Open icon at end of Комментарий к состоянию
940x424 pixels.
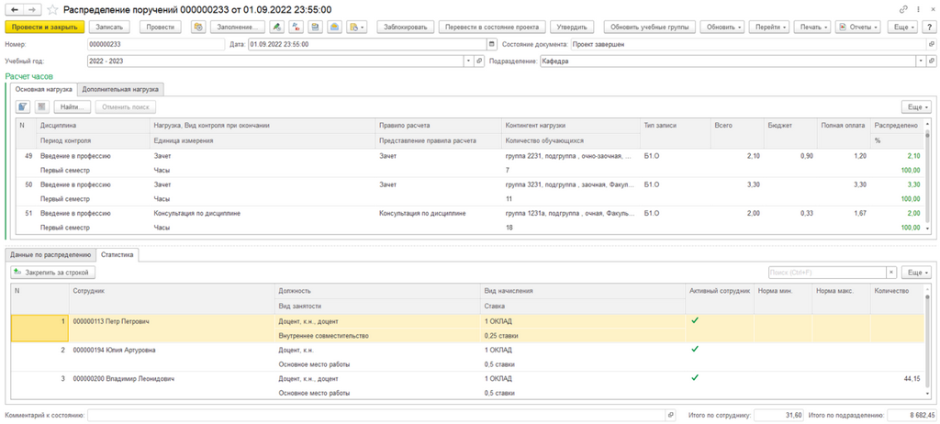pos(670,415)
